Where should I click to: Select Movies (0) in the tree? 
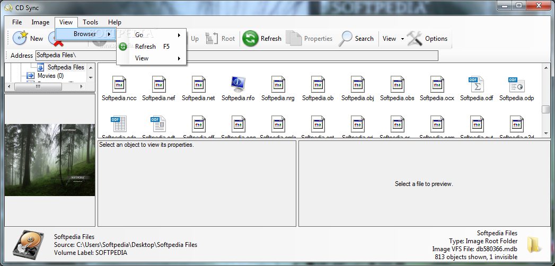point(50,76)
